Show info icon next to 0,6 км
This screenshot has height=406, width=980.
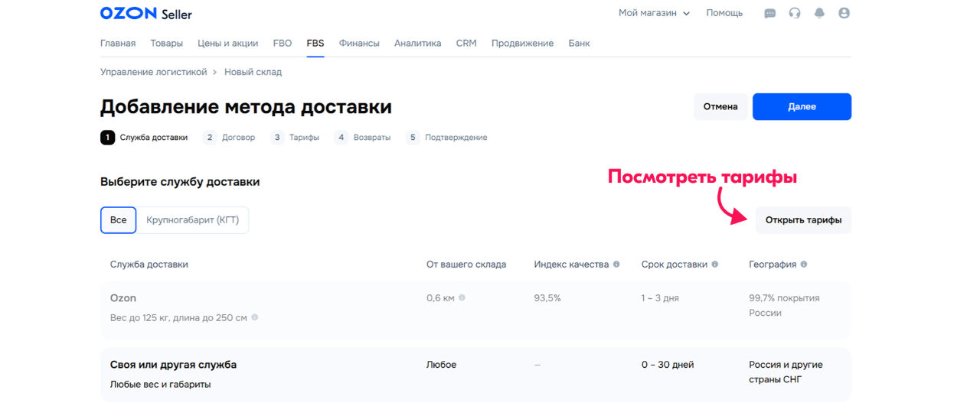(462, 298)
